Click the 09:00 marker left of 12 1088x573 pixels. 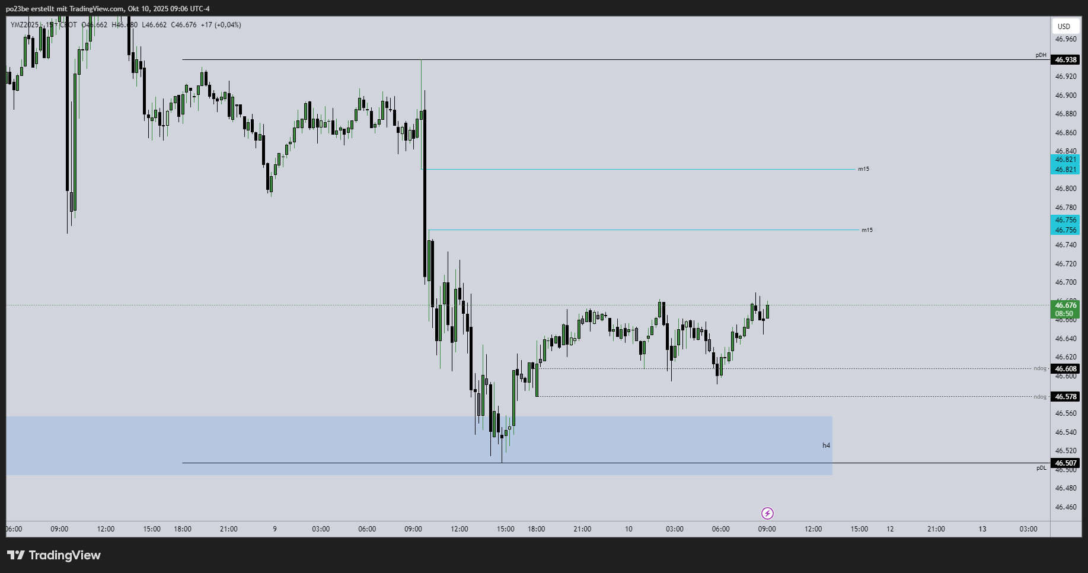click(767, 529)
